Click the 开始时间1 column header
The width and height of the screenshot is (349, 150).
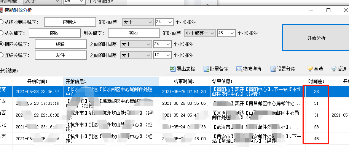(x=38, y=81)
